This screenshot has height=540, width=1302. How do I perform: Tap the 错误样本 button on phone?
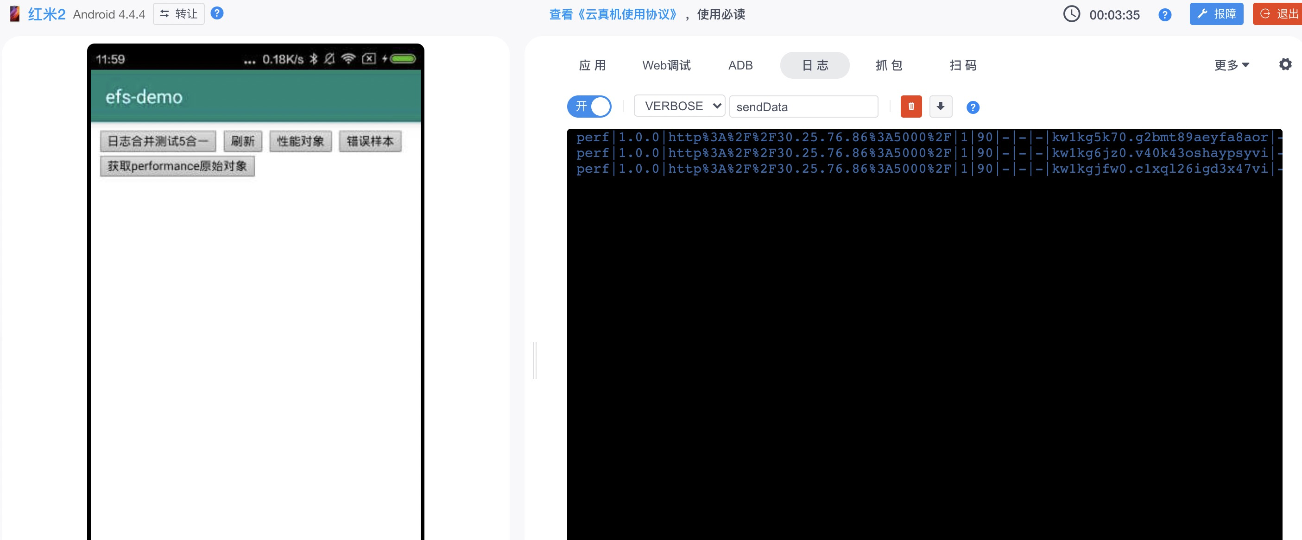(x=370, y=141)
